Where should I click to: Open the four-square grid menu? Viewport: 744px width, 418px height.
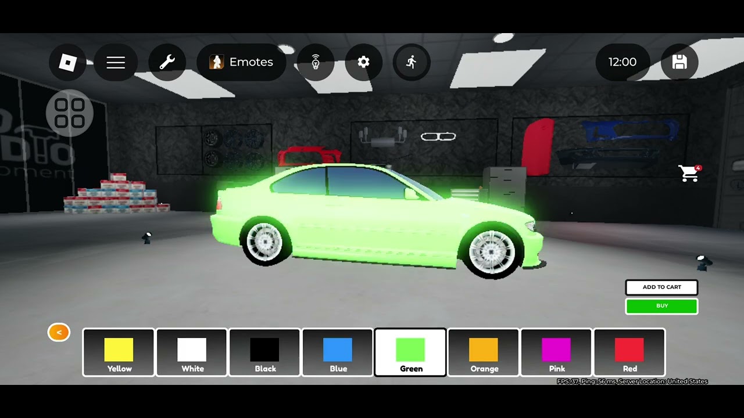click(70, 113)
